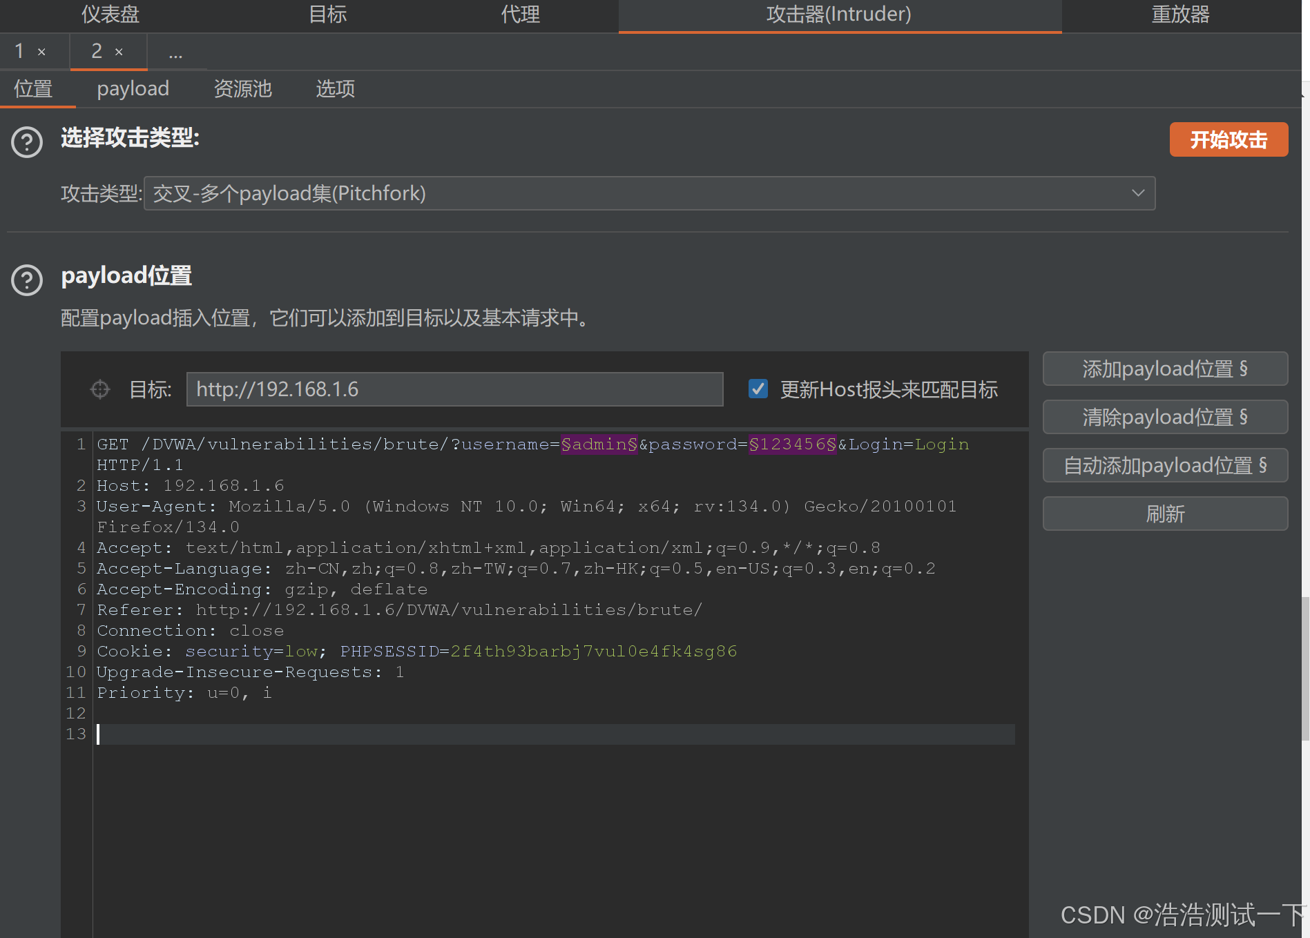Open the 代理 tab
This screenshot has height=938, width=1310.
tap(520, 14)
